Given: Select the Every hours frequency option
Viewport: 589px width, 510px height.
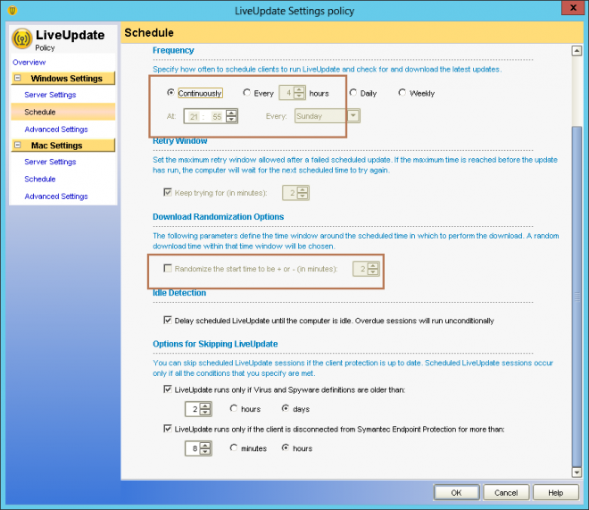Looking at the screenshot, I should [x=246, y=93].
